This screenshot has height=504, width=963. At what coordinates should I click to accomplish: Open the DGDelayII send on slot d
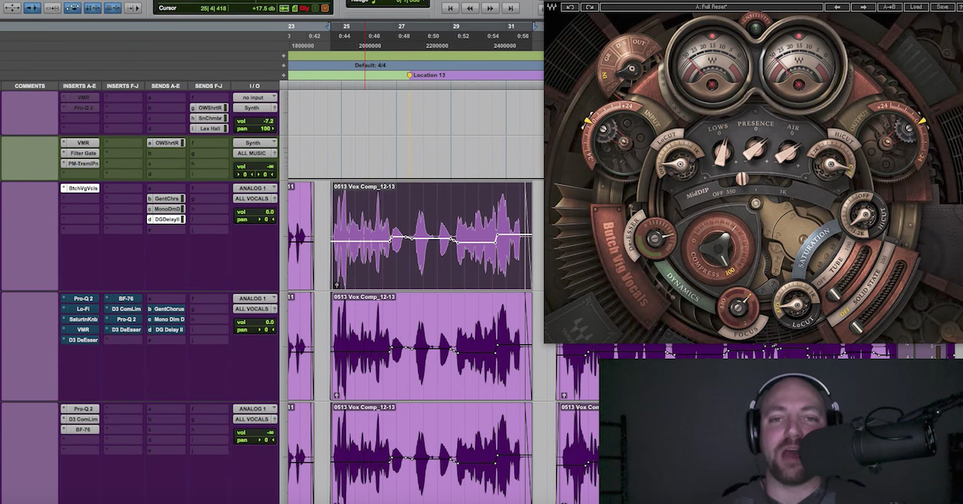click(x=166, y=219)
